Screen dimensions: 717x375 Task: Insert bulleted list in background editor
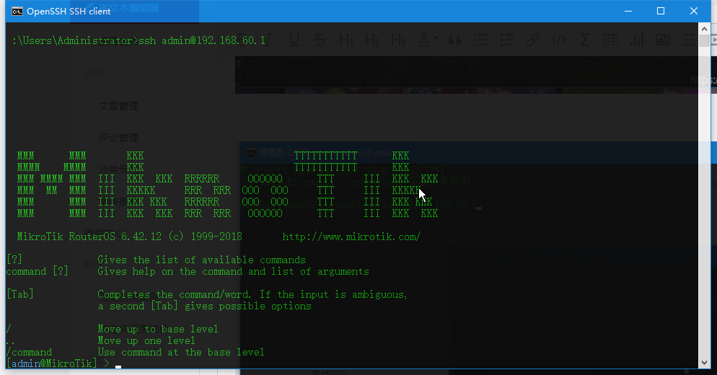click(x=506, y=40)
